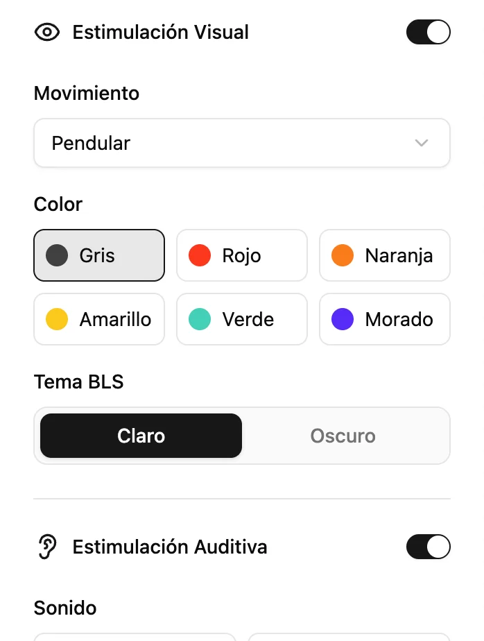Click the red dot inside the Rojo button
This screenshot has width=484, height=641.
pyautogui.click(x=199, y=255)
